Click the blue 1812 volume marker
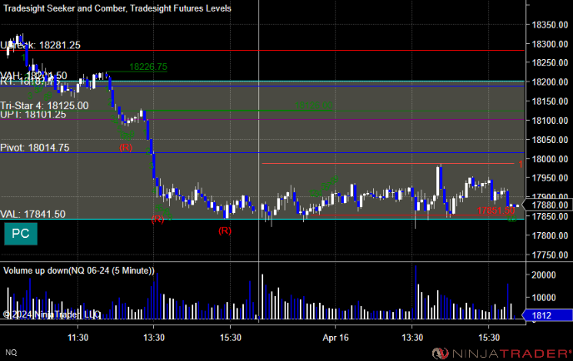This screenshot has height=361, width=573. (x=548, y=315)
